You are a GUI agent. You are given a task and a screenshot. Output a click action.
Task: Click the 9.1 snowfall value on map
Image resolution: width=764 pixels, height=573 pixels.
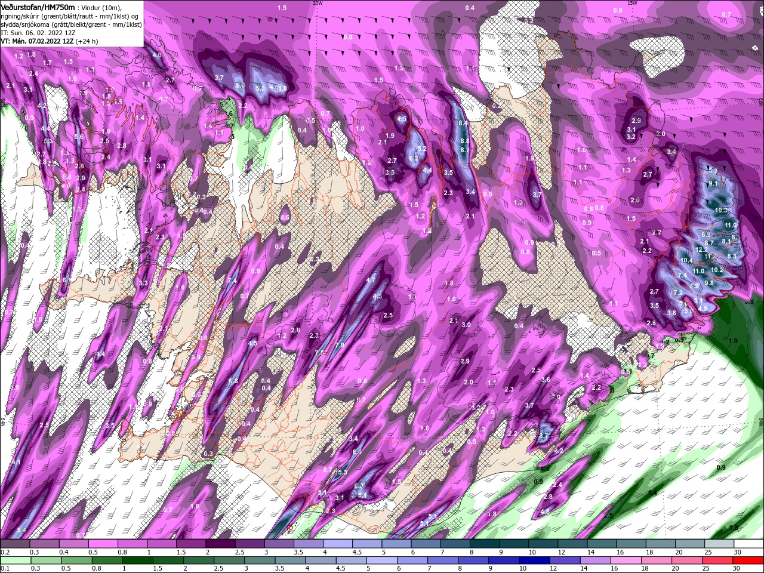(713, 183)
